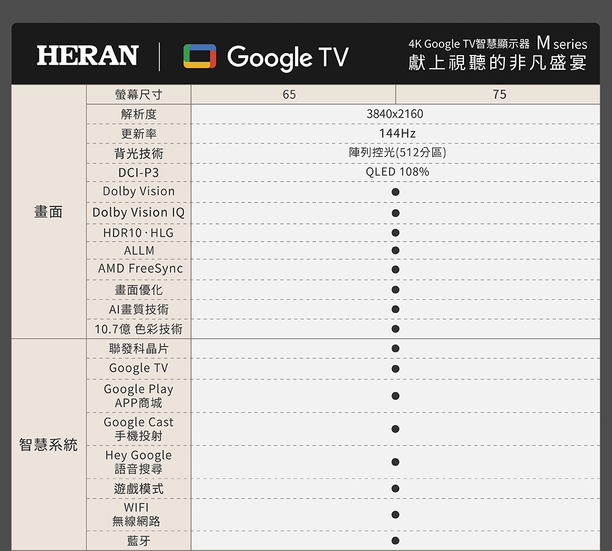Select the AMD FreeSync indicator dot
The image size is (612, 551).
pyautogui.click(x=395, y=269)
